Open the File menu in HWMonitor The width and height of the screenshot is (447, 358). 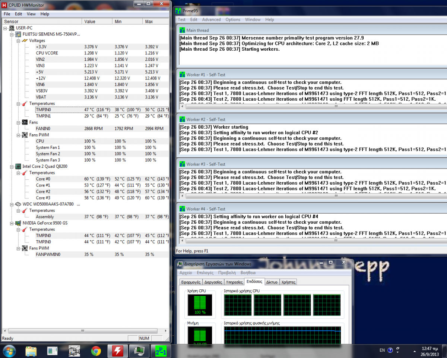[7, 14]
